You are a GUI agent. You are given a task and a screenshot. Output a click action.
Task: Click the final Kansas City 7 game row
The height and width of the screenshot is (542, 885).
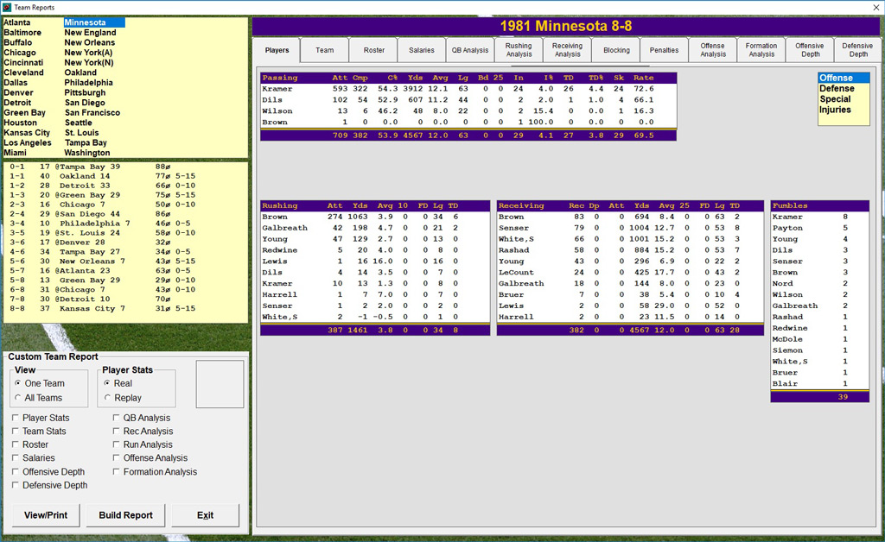click(125, 309)
